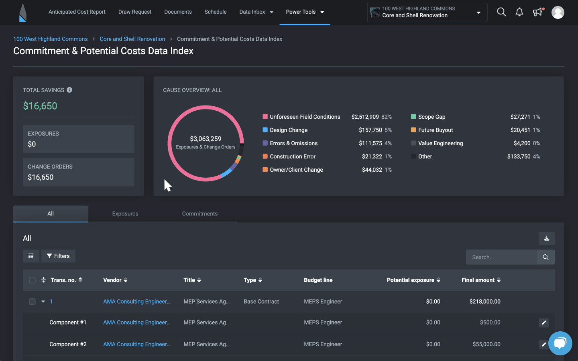Open the notifications bell
The image size is (578, 361).
tap(519, 12)
